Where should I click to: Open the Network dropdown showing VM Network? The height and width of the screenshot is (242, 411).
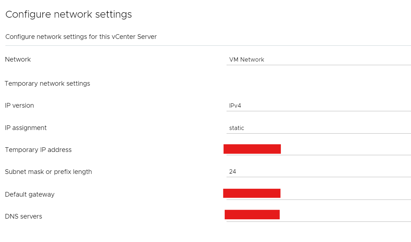pos(318,60)
